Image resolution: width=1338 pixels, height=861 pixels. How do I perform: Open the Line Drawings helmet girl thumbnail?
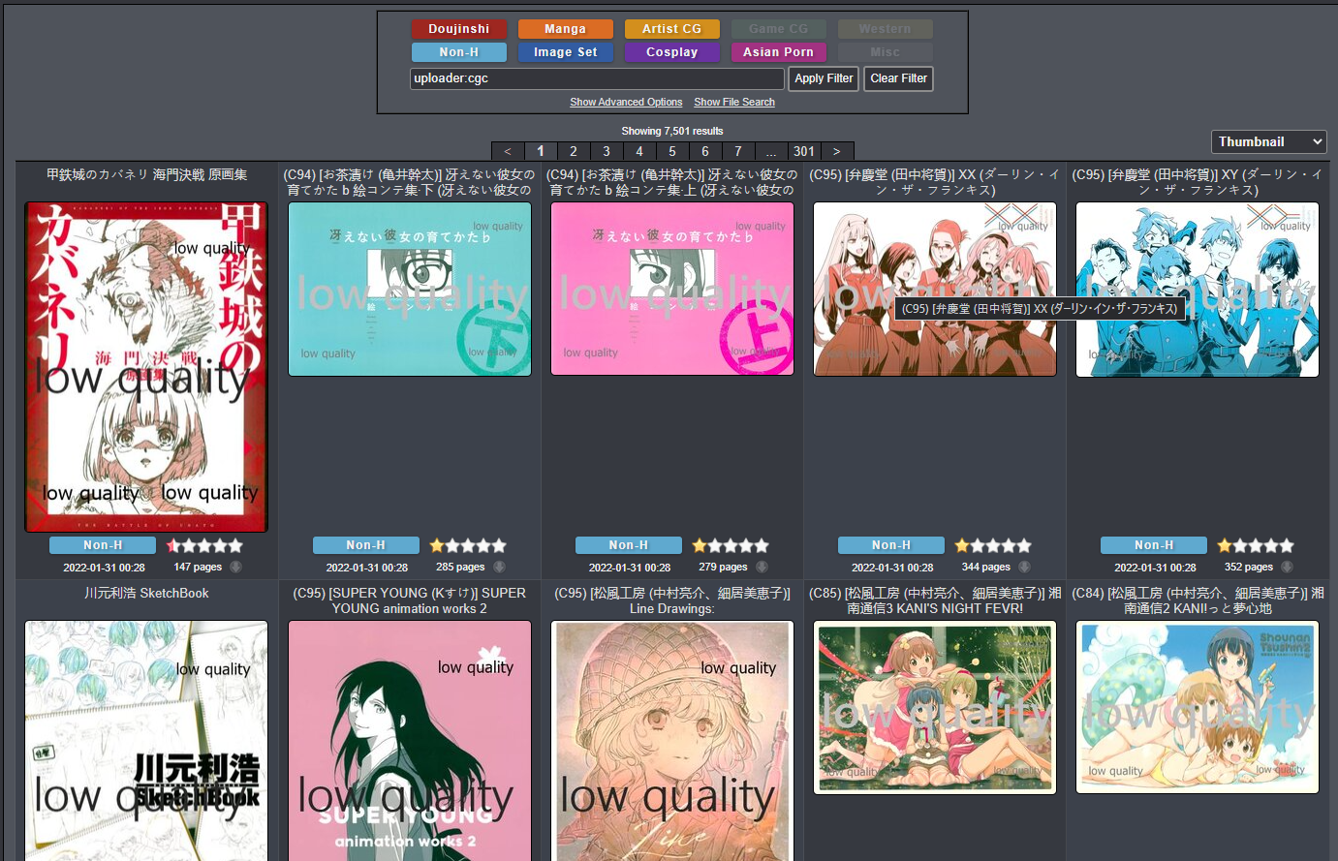[x=672, y=741]
